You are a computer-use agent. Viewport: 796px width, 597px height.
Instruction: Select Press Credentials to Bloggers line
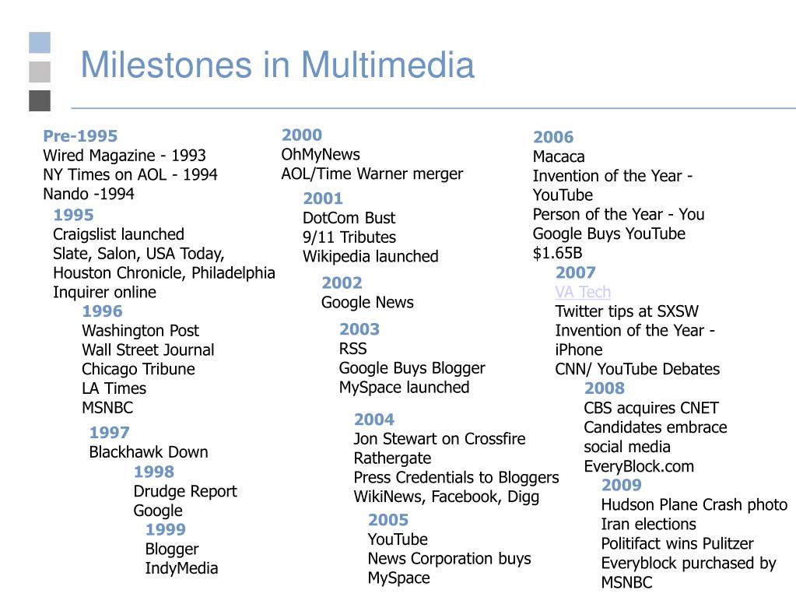tap(457, 477)
